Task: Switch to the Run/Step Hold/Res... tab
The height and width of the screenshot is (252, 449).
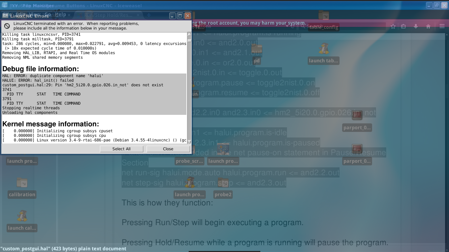Action: [108, 15]
